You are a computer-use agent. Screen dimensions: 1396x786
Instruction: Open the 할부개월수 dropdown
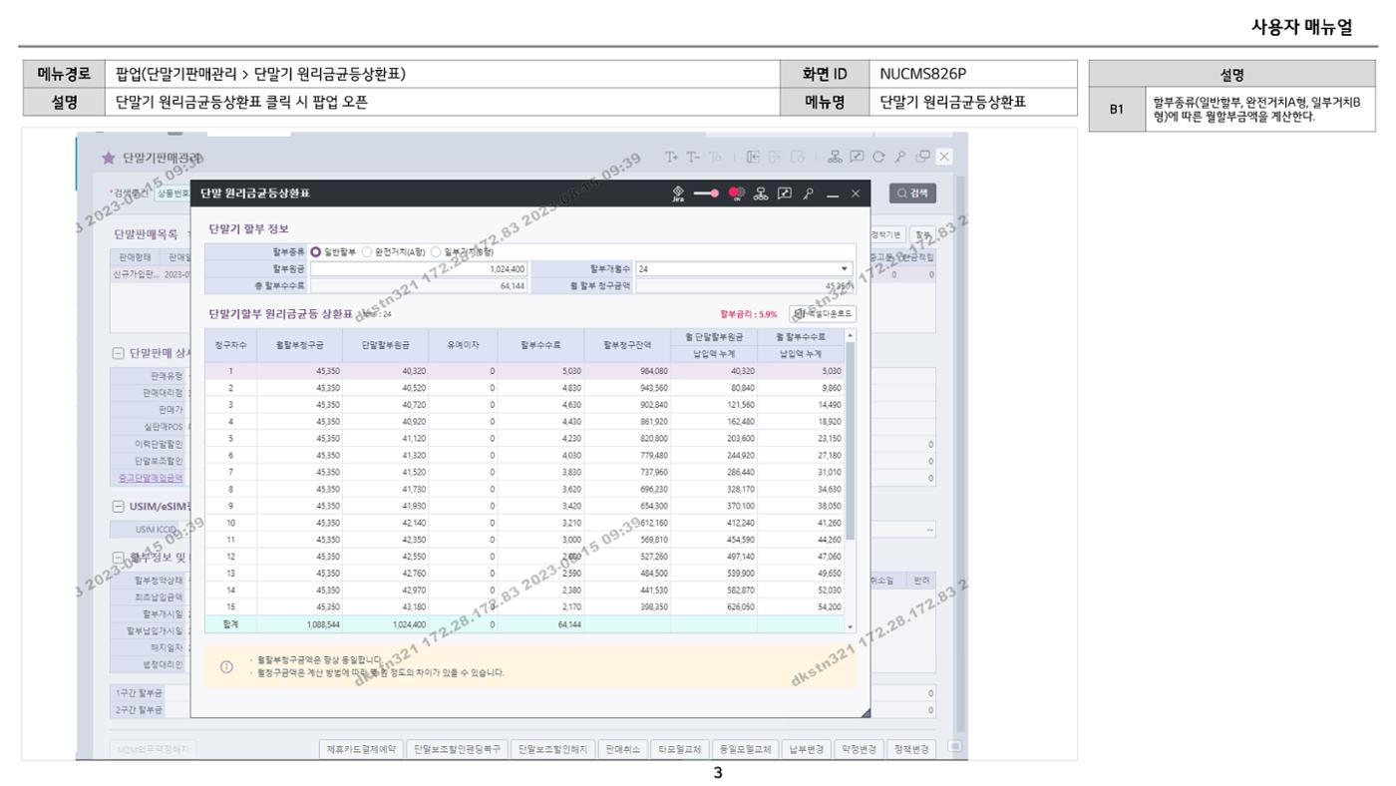point(746,269)
